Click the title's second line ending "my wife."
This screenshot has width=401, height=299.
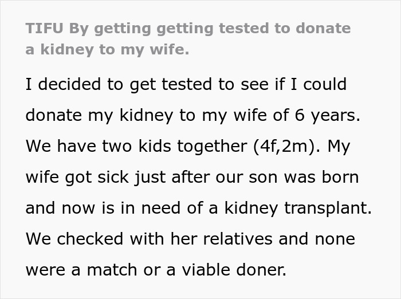[107, 50]
